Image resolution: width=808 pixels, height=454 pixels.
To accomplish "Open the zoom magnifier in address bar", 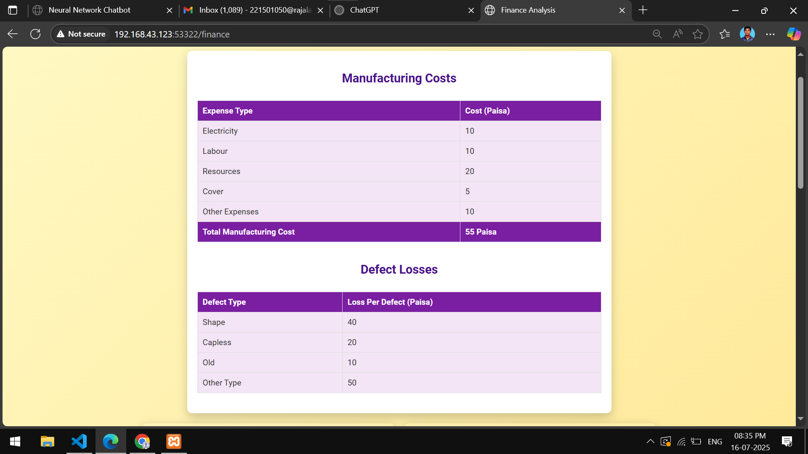I will (x=657, y=34).
